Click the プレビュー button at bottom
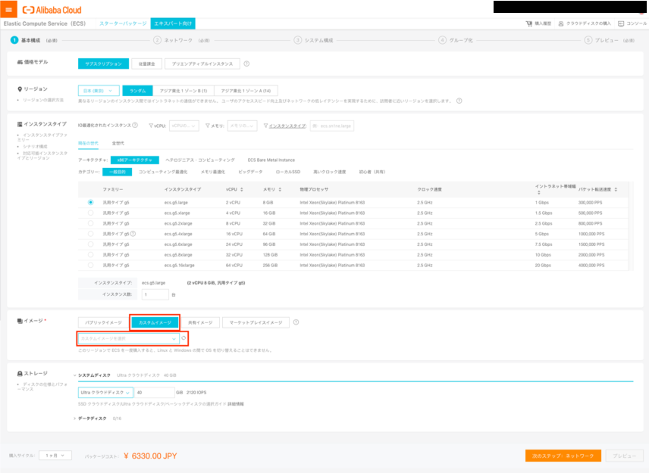Image resolution: width=649 pixels, height=473 pixels. [624, 456]
